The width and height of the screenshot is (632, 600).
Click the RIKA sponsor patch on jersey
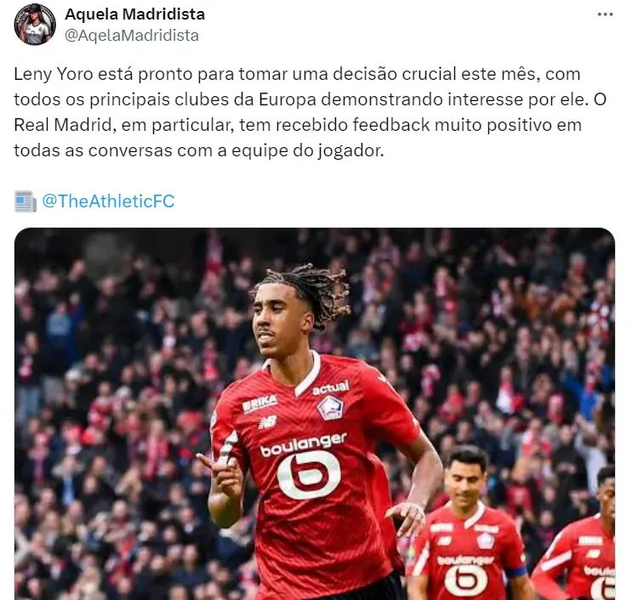coord(260,403)
